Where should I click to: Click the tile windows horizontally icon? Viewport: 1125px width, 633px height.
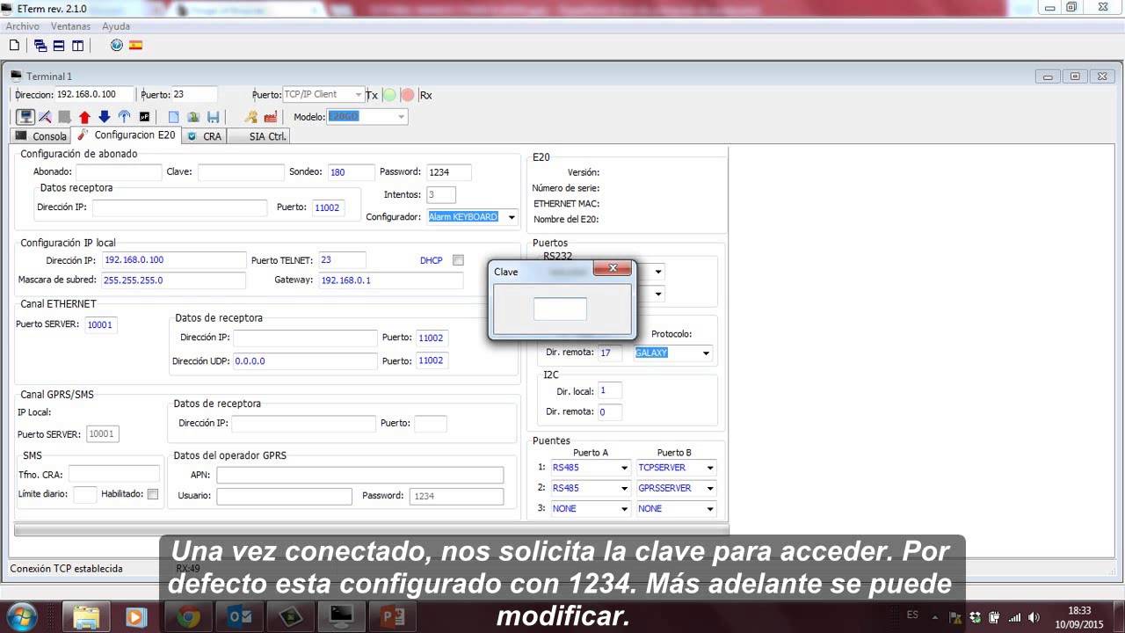[59, 45]
